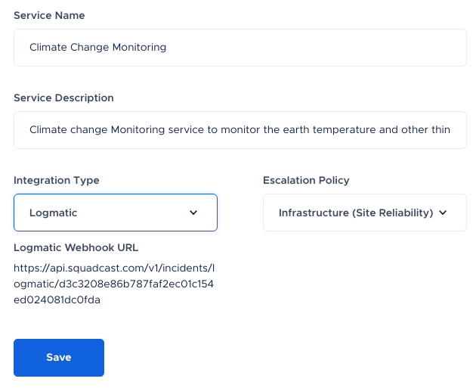
Task: Click the "Service Name" label
Action: 49,15
